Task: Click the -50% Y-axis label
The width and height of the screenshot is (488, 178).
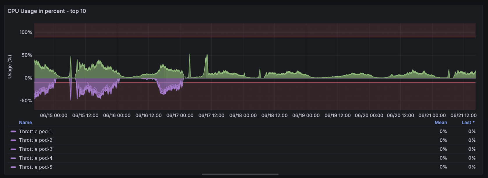Action: 26,101
